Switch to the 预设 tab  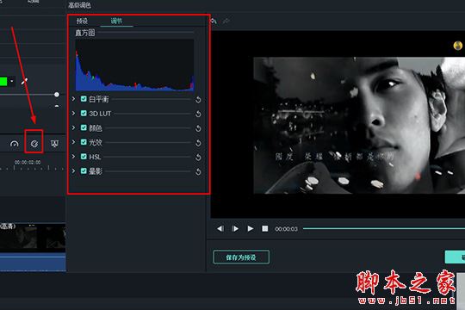(x=82, y=21)
